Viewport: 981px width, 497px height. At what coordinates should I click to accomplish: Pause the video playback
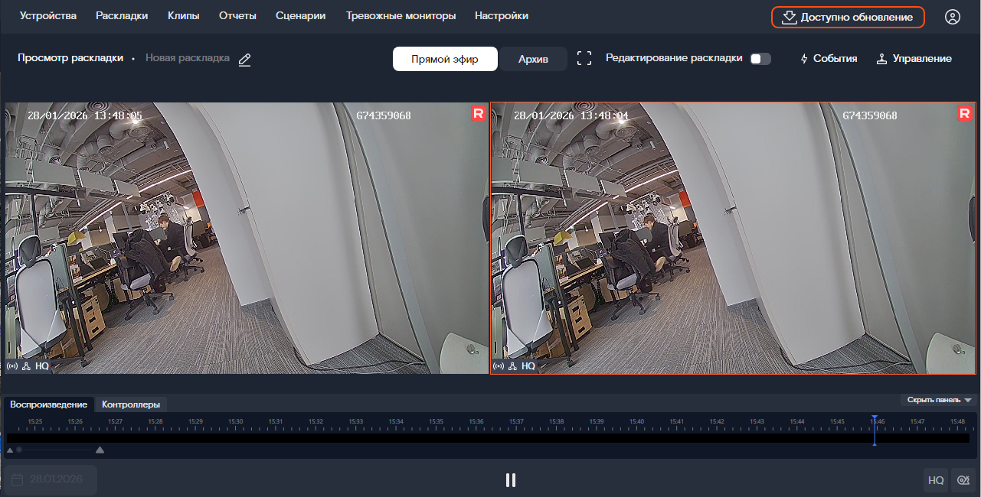point(510,480)
